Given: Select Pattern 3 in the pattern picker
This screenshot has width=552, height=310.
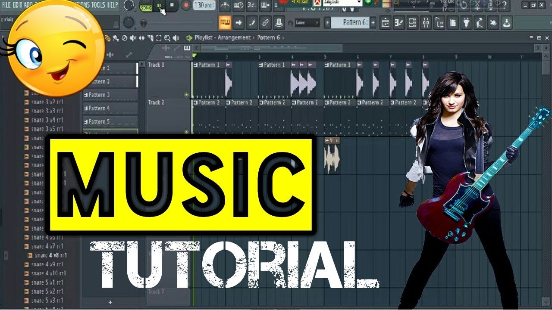Looking at the screenshot, I should 110,95.
